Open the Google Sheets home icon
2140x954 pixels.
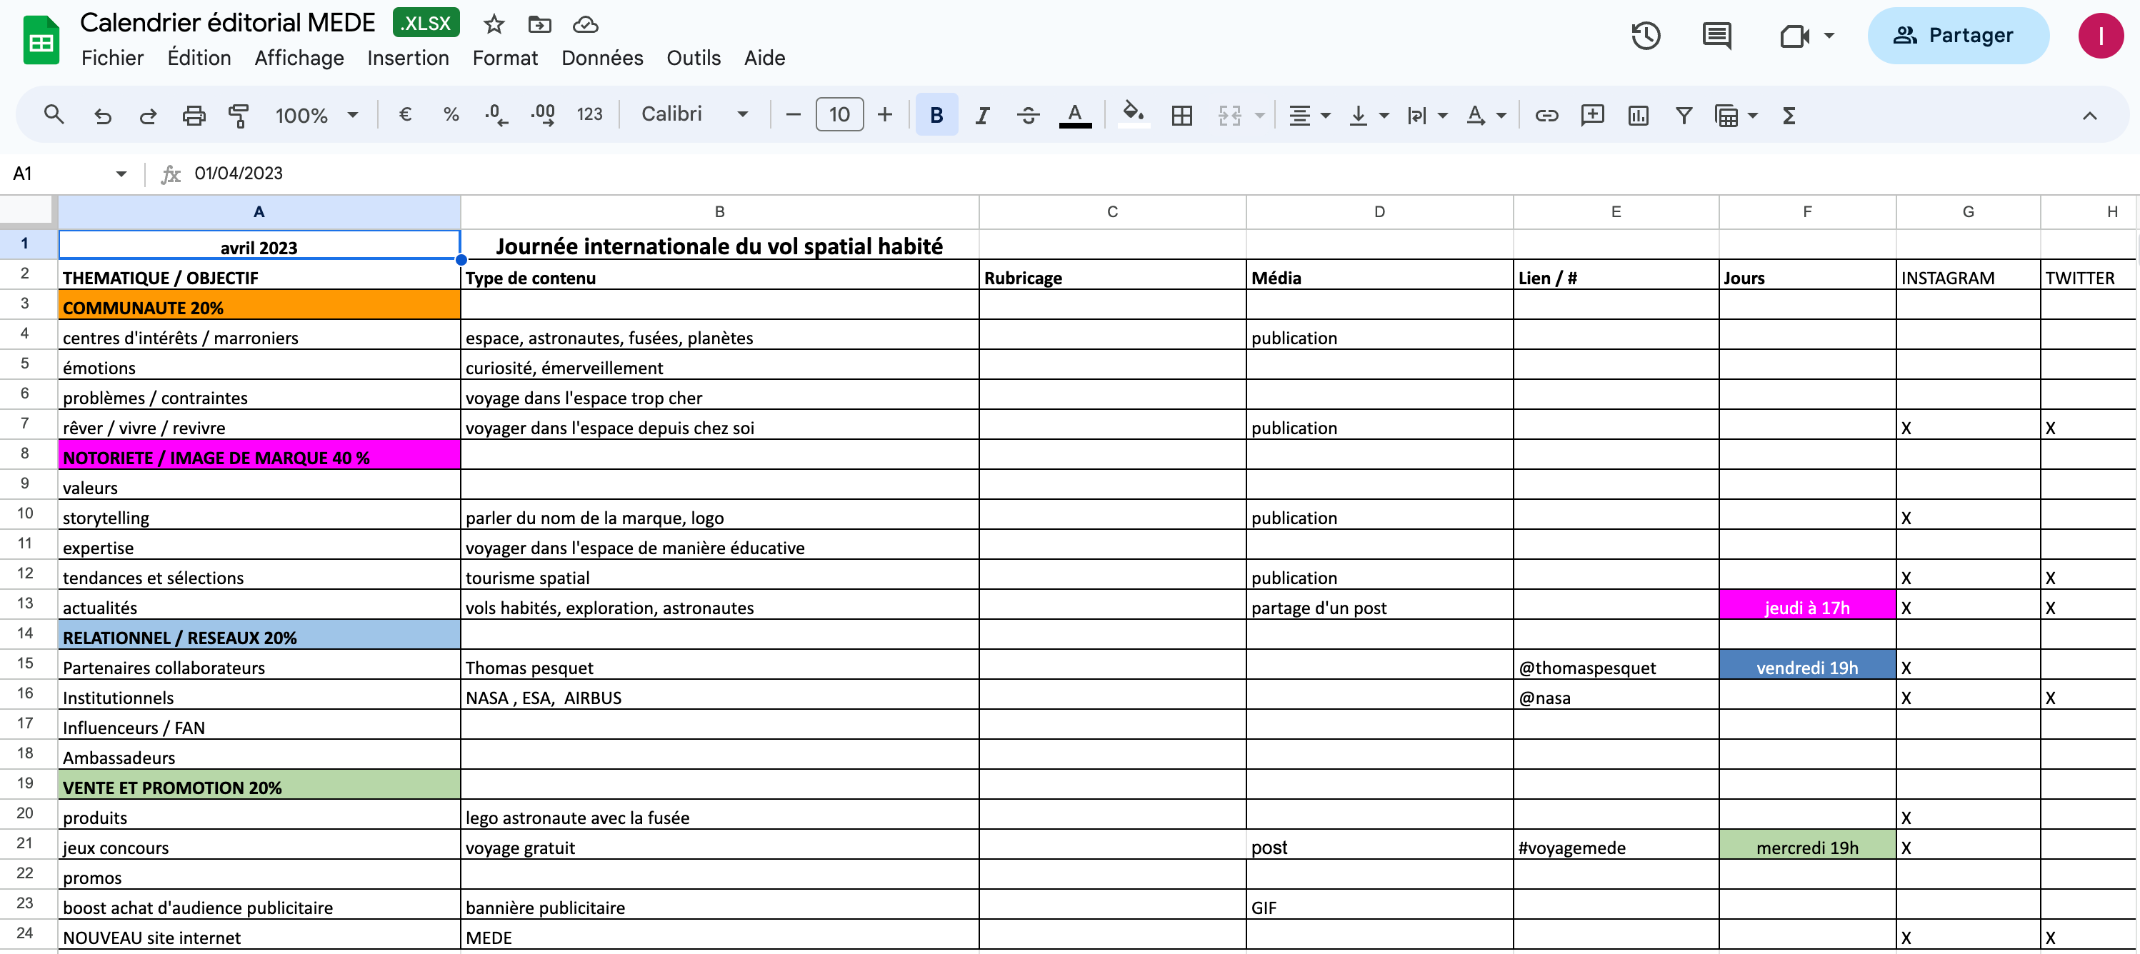[41, 40]
